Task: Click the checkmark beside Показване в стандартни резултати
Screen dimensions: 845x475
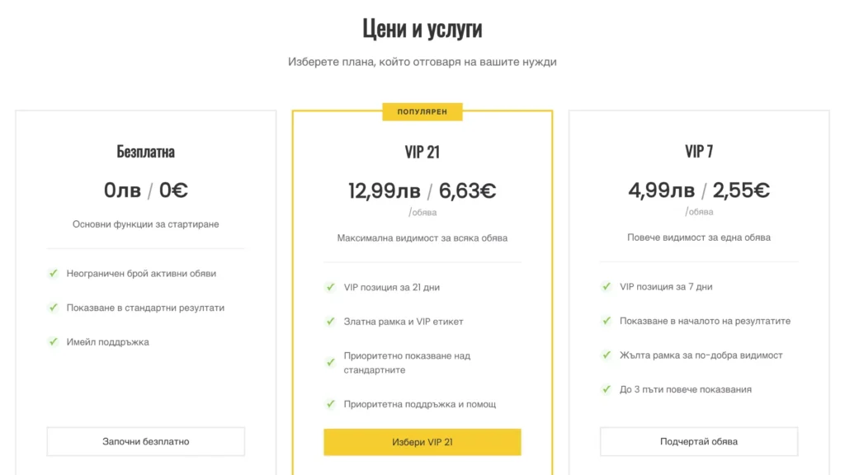Action: pos(54,308)
